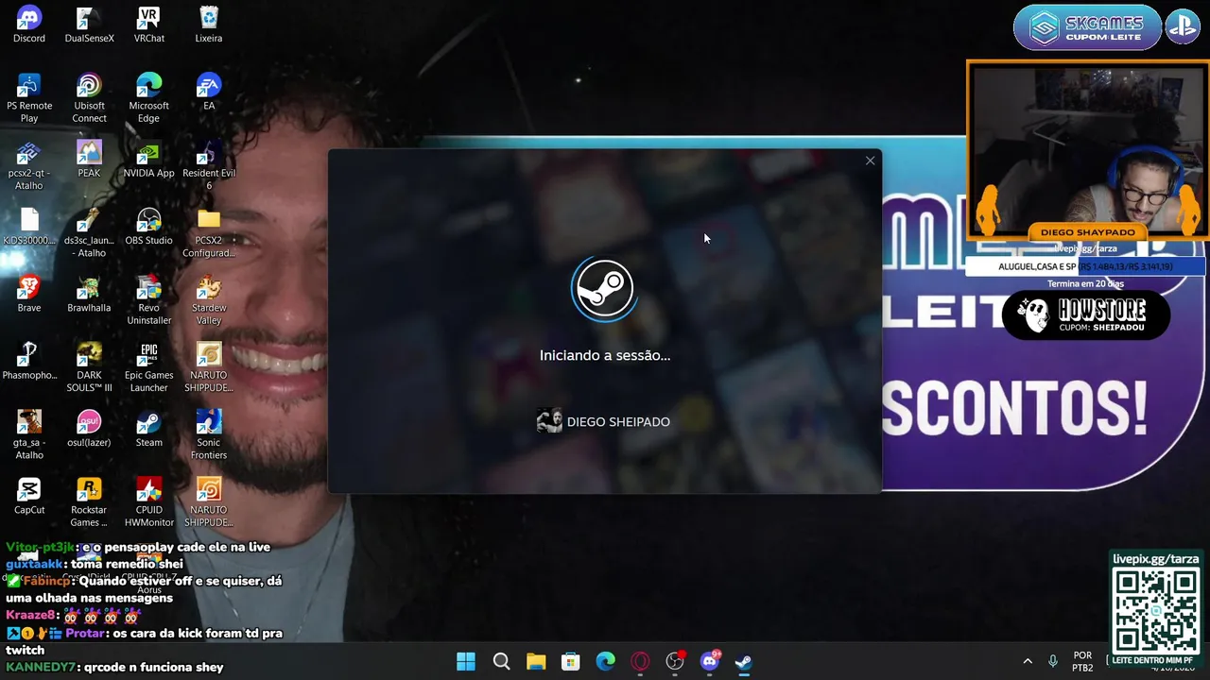Show hidden system tray icons
The image size is (1210, 680).
tap(1028, 661)
